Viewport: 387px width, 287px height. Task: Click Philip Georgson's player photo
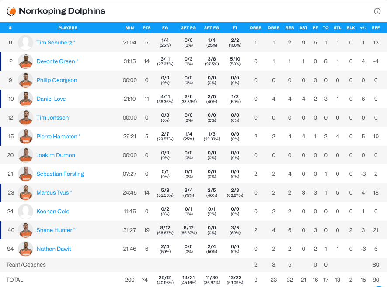26,80
